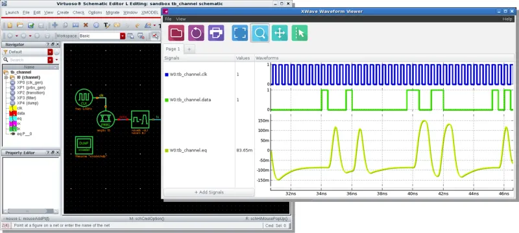Click the float panel icon on Property Editor
519x233 pixels.
click(x=53, y=153)
